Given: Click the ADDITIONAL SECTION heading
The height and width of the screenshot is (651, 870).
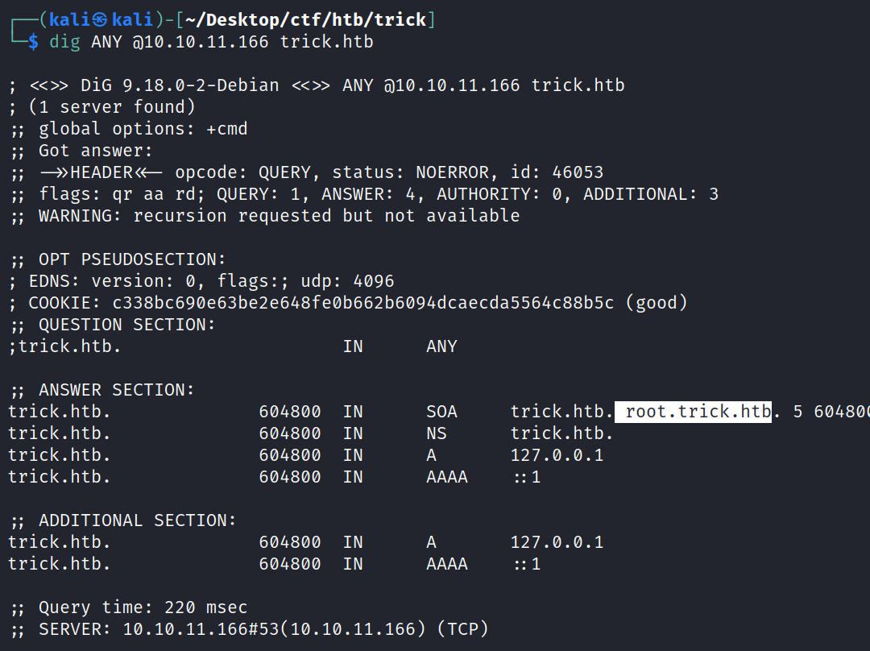Looking at the screenshot, I should [138, 520].
